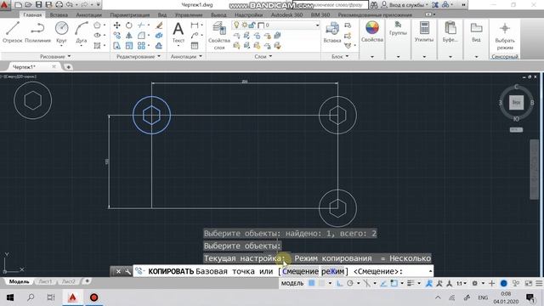The width and height of the screenshot is (544, 306).
Task: Toggle annotation visibility in status bar
Action: click(x=428, y=283)
